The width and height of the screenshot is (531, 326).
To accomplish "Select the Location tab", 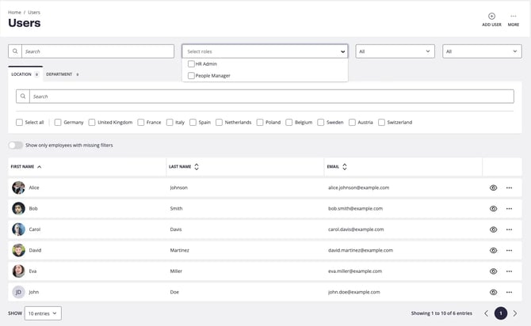I will 25,74.
